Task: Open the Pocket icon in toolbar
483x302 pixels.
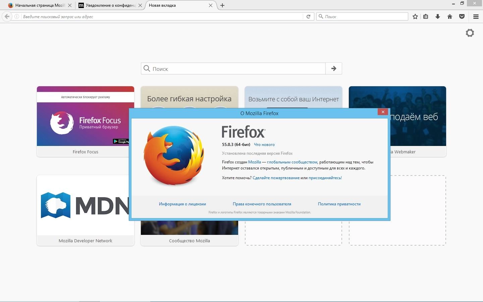Action: [462, 16]
